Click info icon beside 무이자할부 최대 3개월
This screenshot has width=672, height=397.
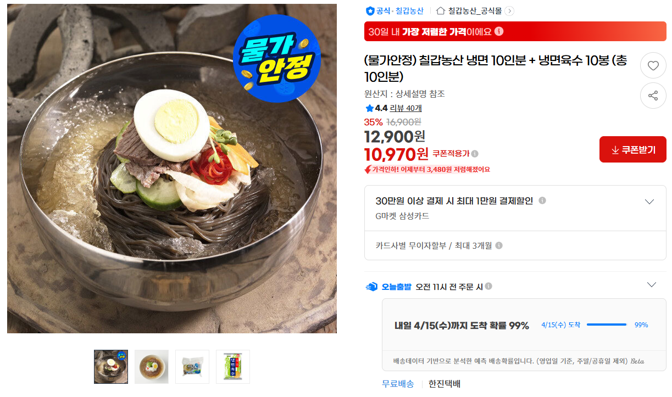499,245
